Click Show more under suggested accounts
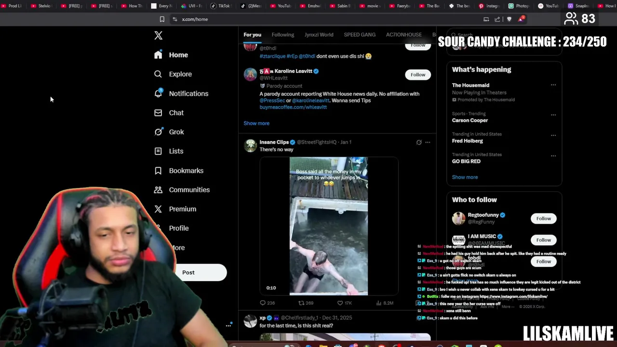617x347 pixels. (256, 123)
